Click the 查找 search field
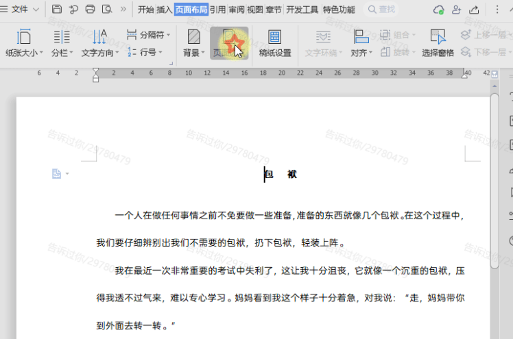This screenshot has height=339, width=513. (x=381, y=10)
